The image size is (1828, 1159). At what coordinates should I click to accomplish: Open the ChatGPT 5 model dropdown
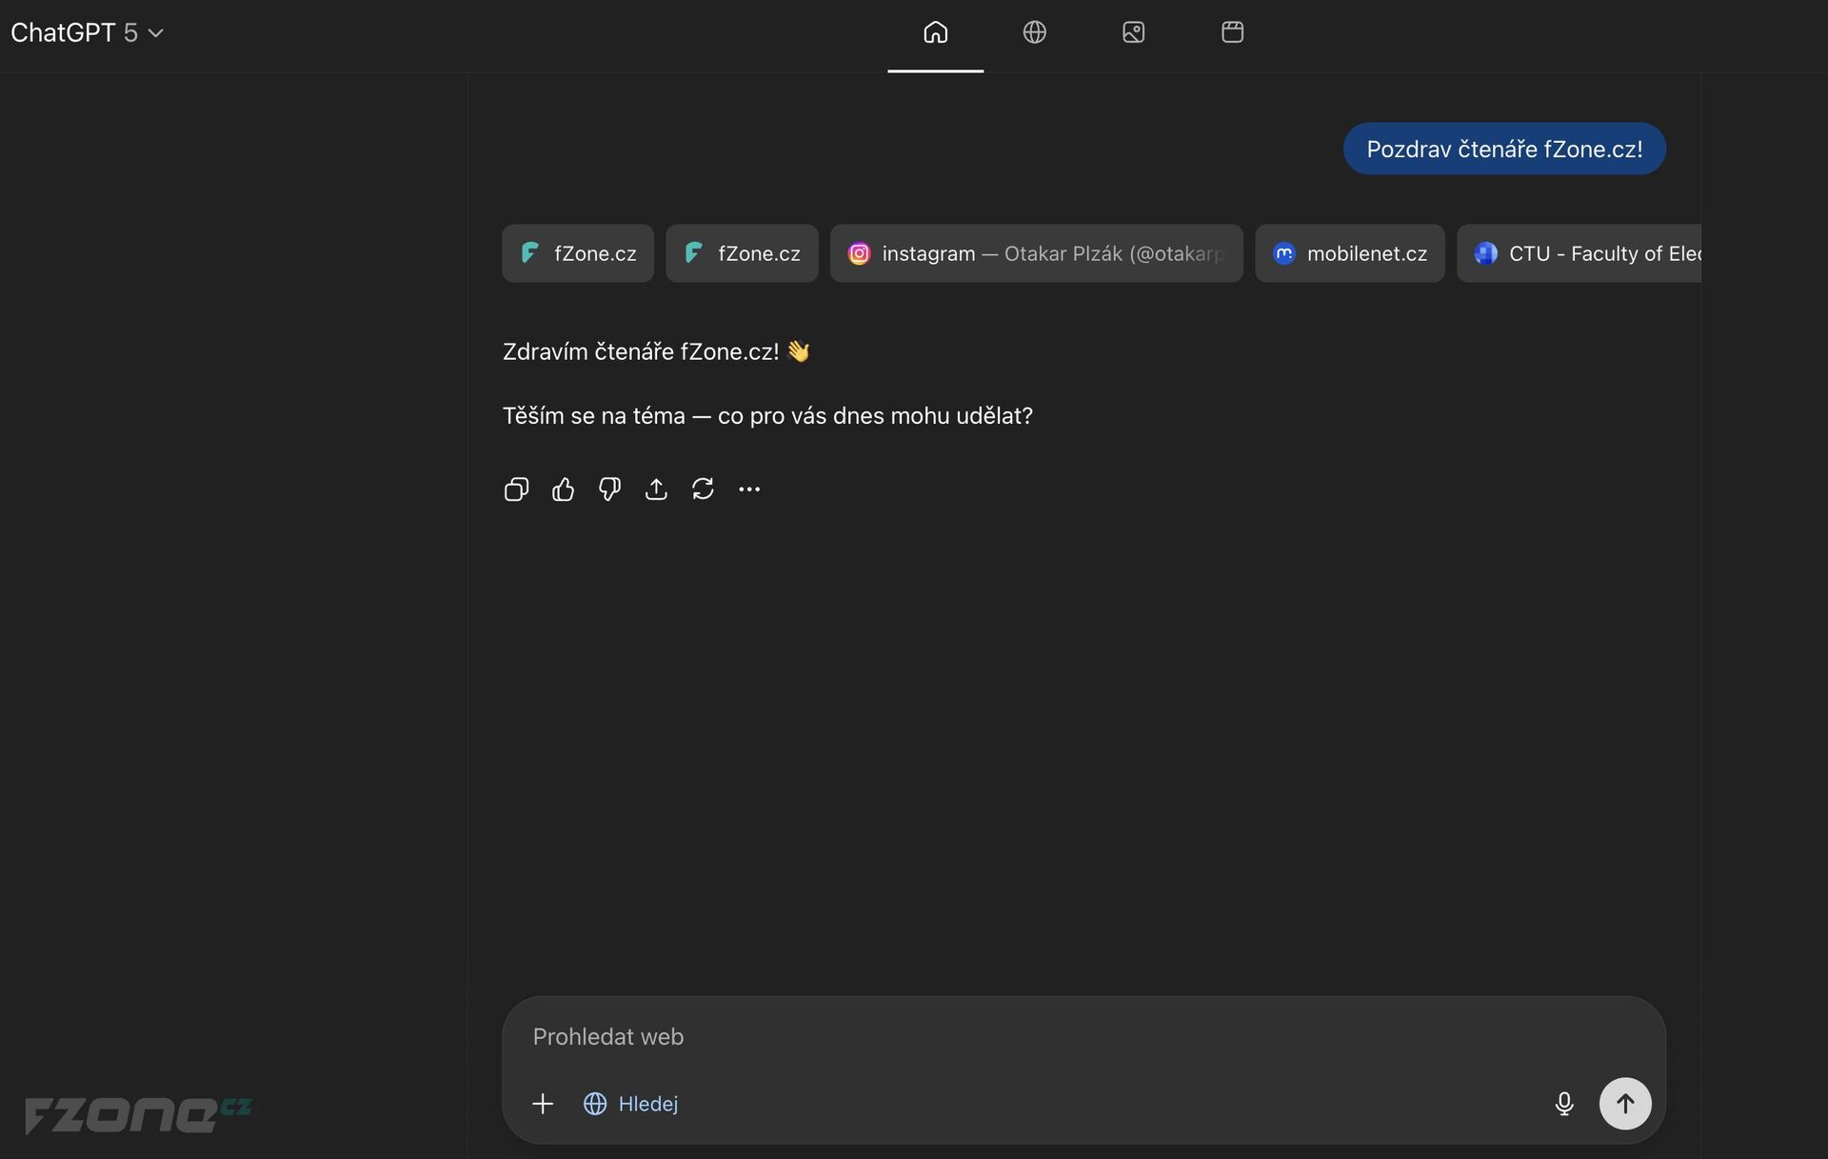[88, 32]
